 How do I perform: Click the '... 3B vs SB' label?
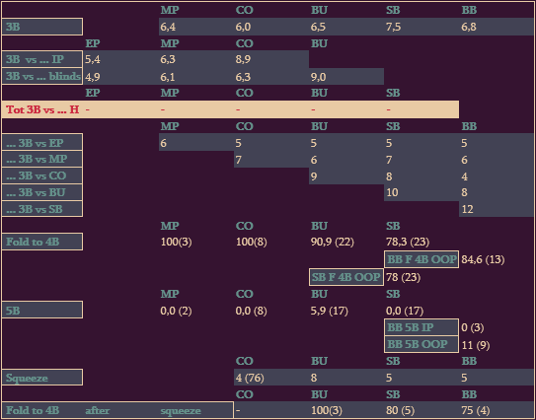pos(41,209)
